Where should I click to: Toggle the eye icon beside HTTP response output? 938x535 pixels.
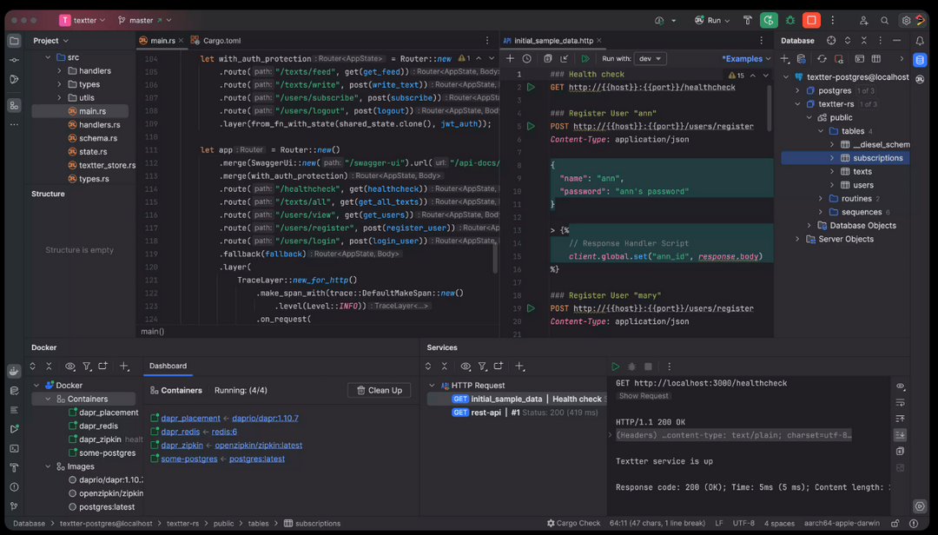901,386
